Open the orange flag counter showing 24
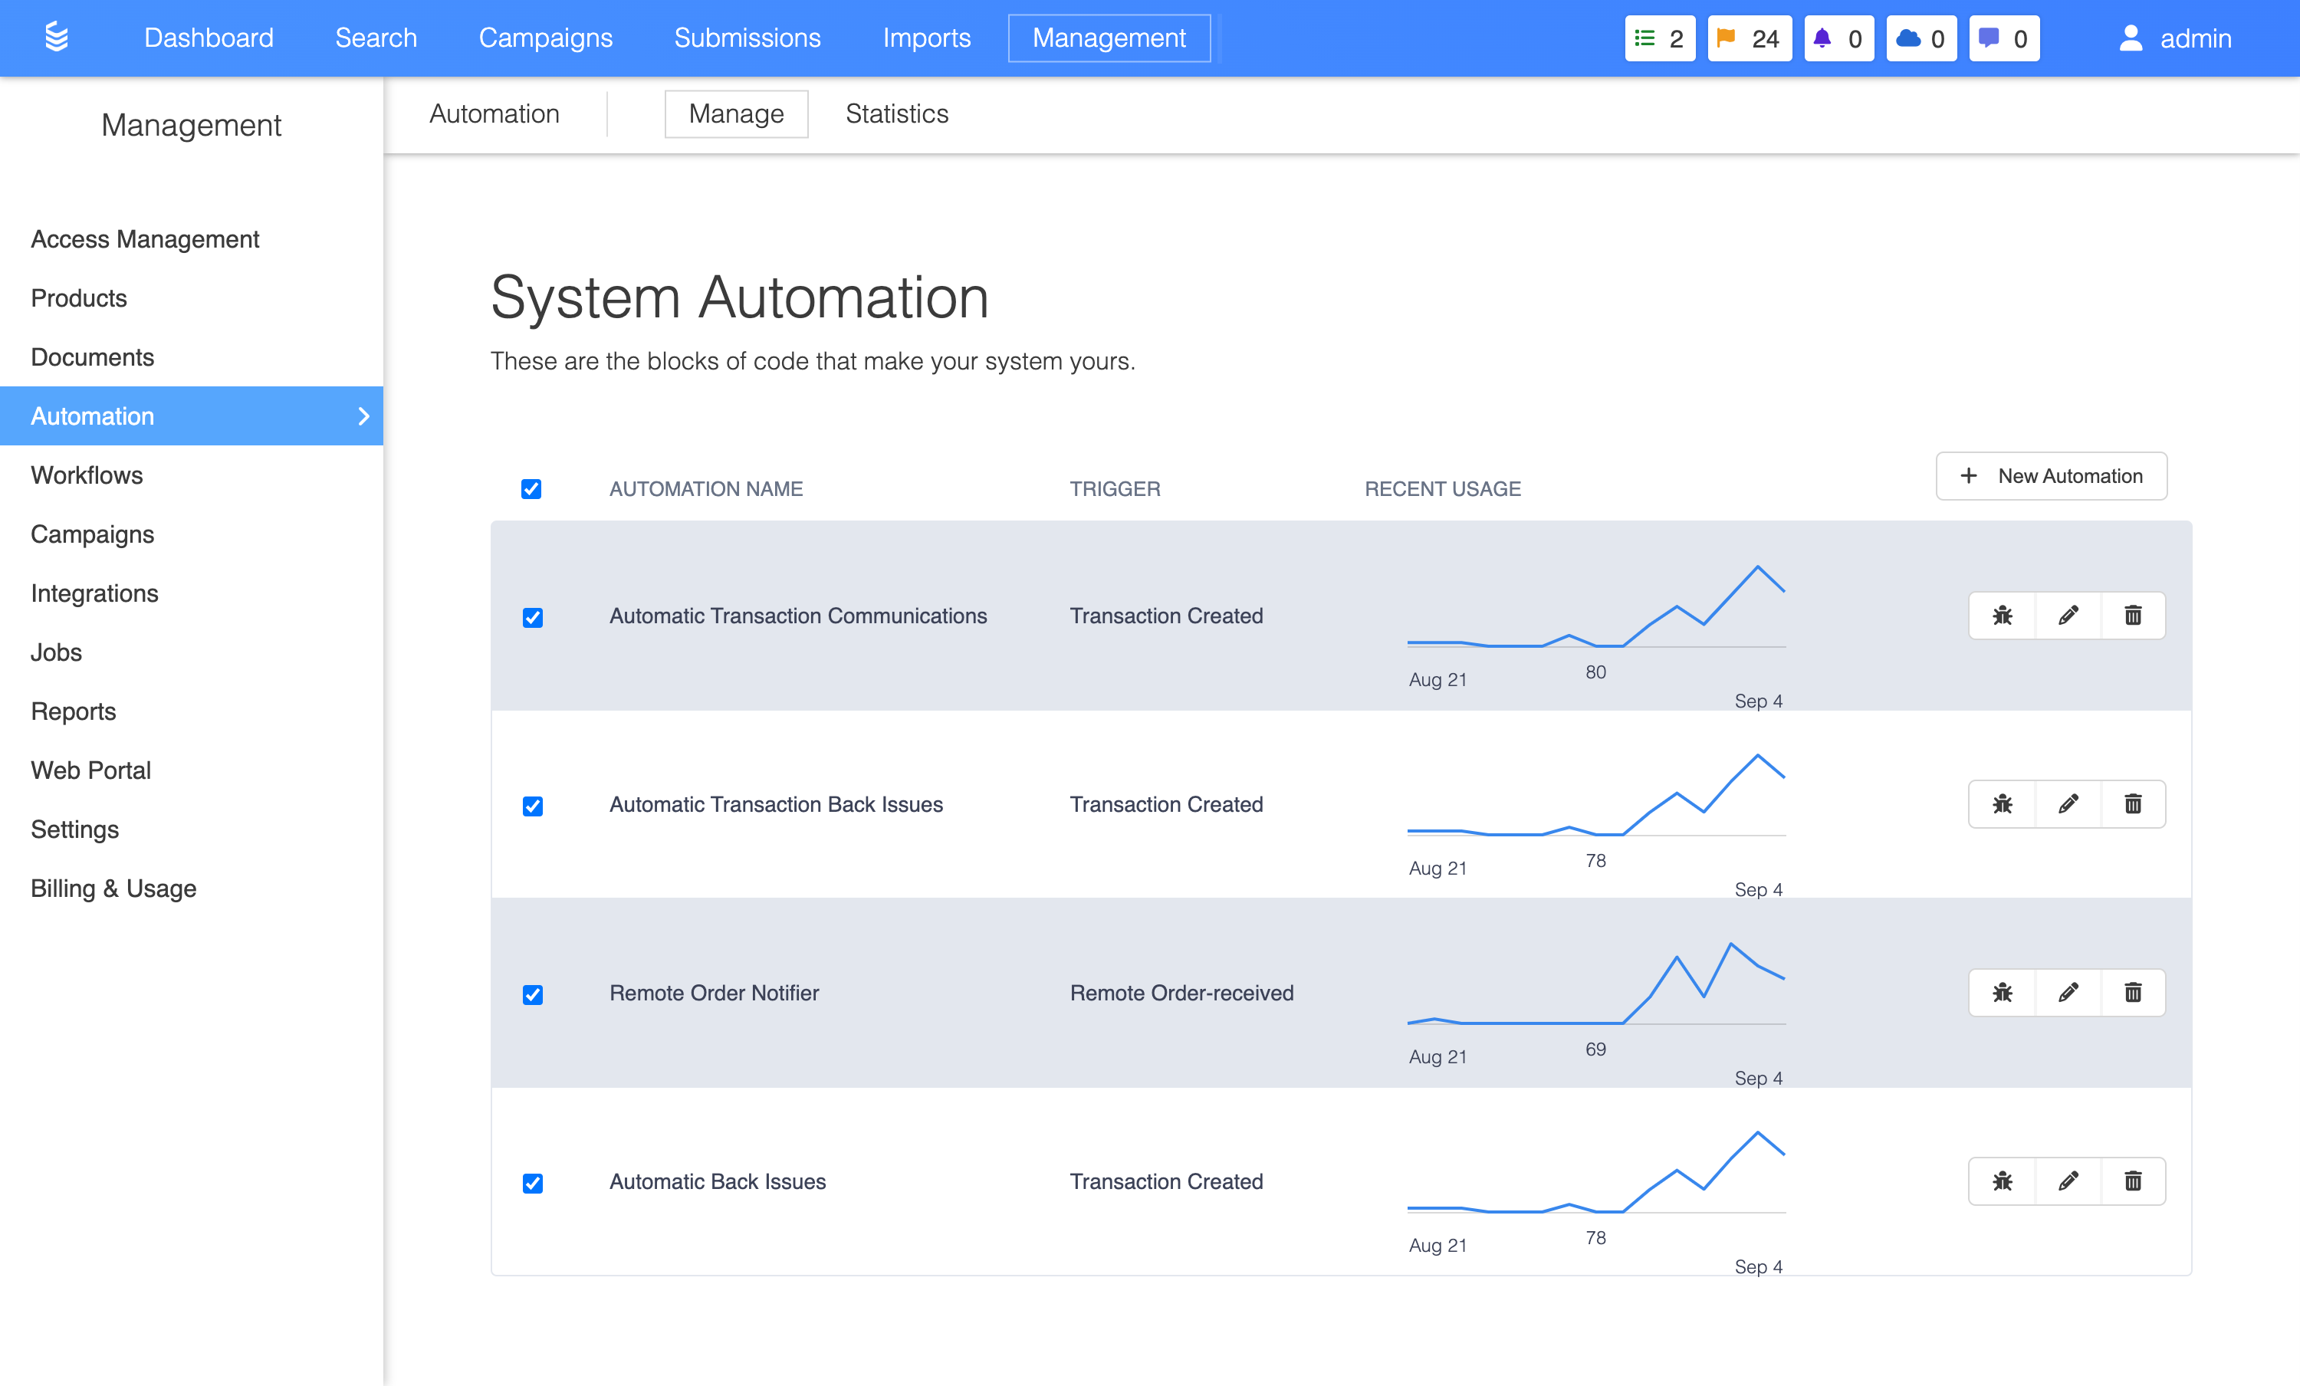Image resolution: width=2300 pixels, height=1386 pixels. tap(1750, 38)
